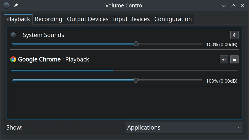Image resolution: width=249 pixels, height=140 pixels.
Task: Click the dropdown arrow next to Applications
Action: tap(239, 127)
